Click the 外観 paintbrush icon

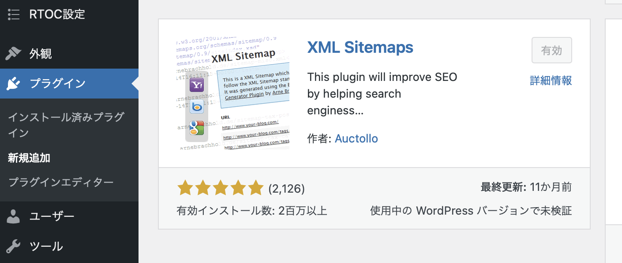(x=14, y=54)
